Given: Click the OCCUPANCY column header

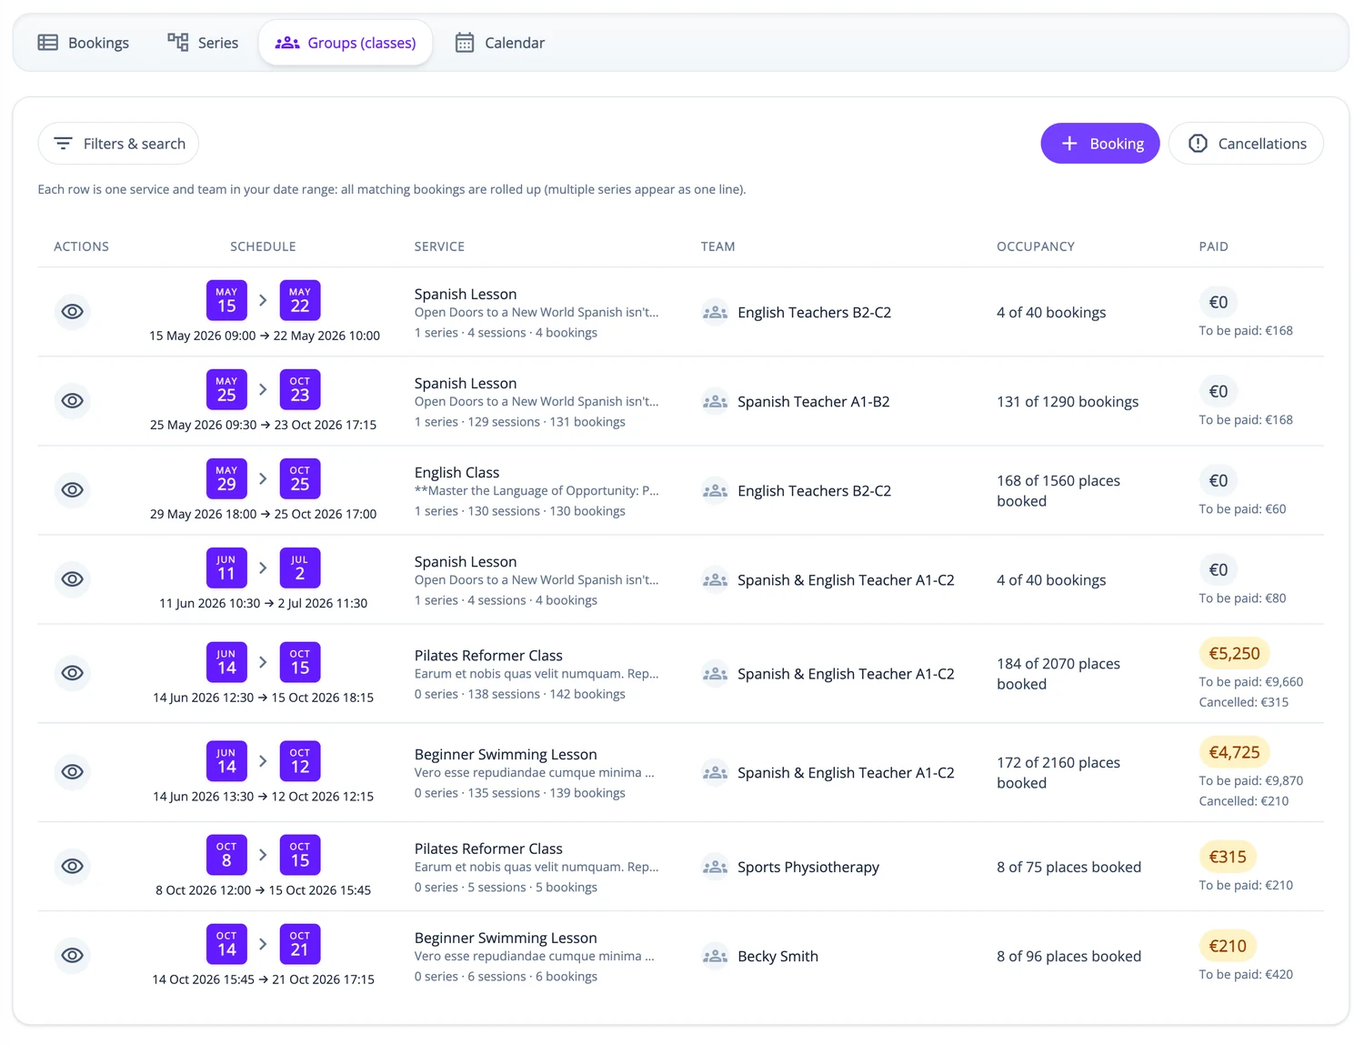Looking at the screenshot, I should point(1036,246).
